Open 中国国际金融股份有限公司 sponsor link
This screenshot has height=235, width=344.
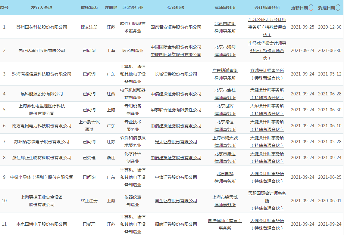tap(176, 47)
